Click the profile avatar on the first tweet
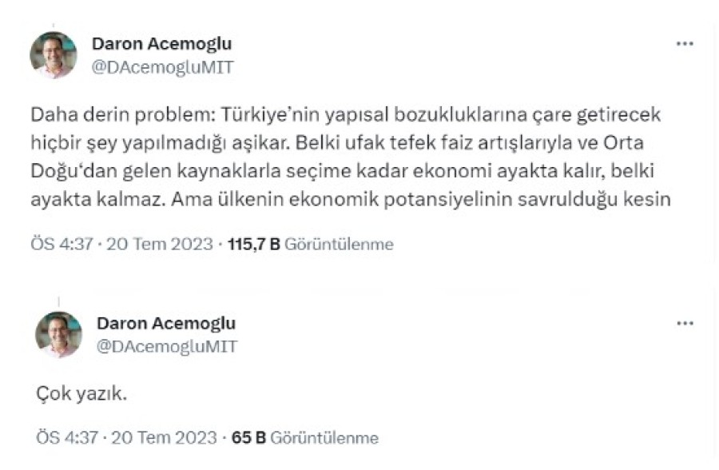The height and width of the screenshot is (470, 719). pyautogui.click(x=54, y=55)
